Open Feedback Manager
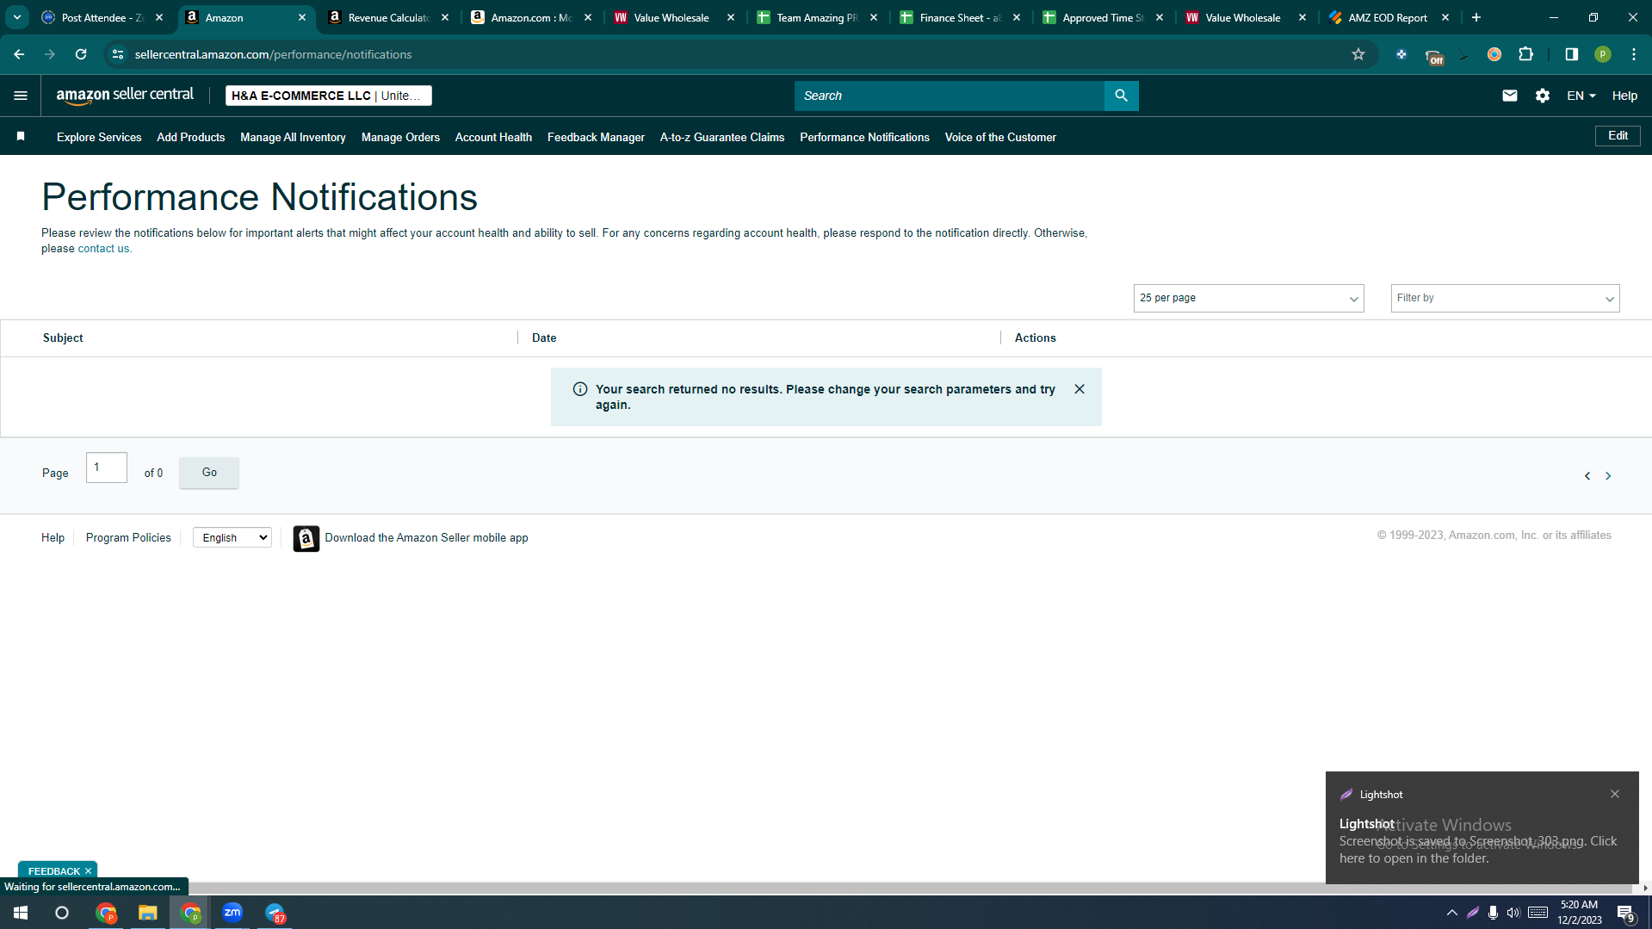 tap(596, 137)
